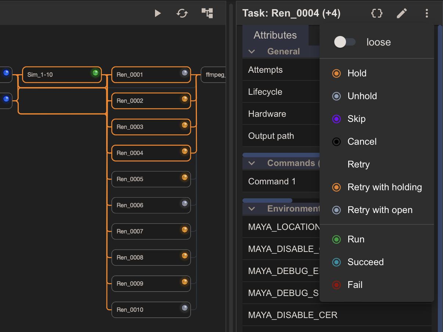Viewport: 443px width, 332px height.
Task: Click the play button in graph toolbar
Action: click(x=158, y=14)
